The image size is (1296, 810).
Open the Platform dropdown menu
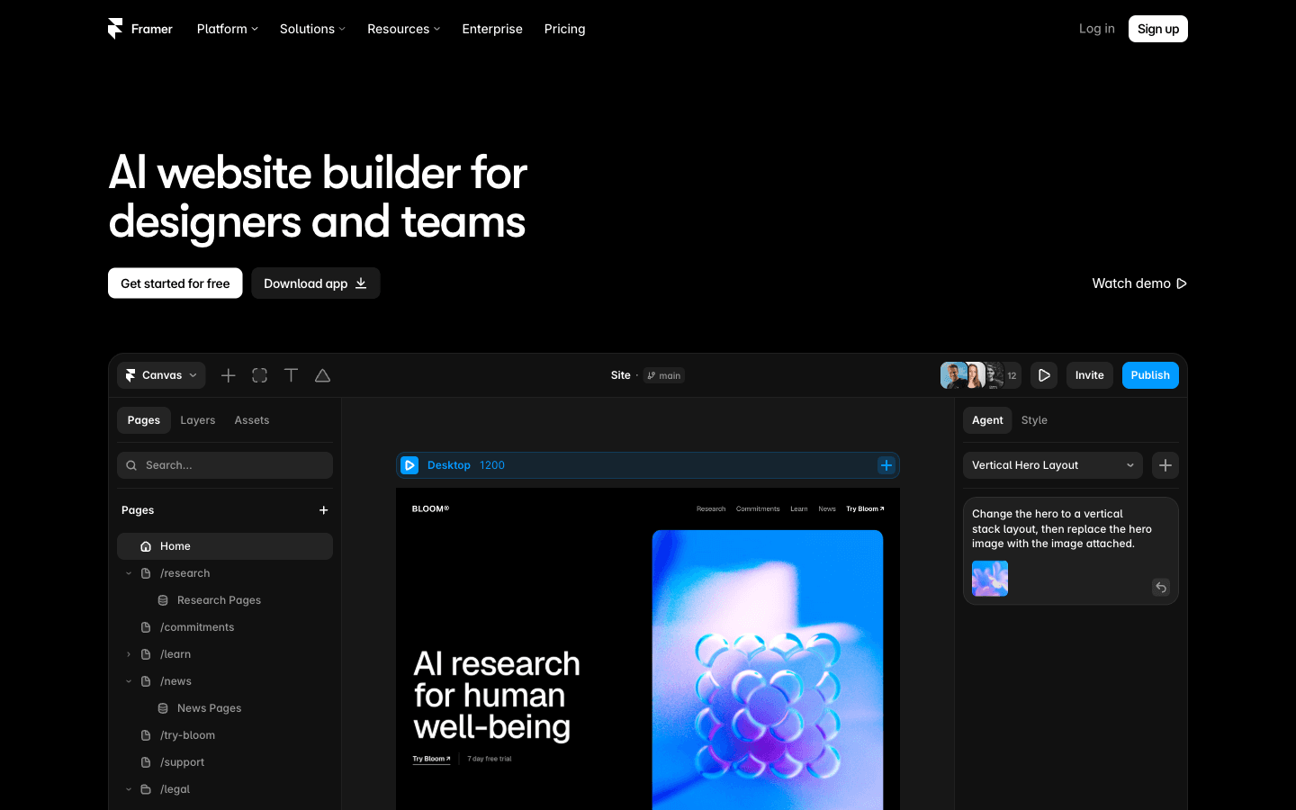pos(228,29)
